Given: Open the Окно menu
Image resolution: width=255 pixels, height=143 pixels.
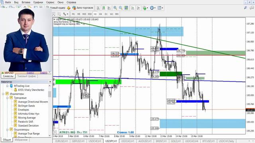Looking at the screenshot, I should pyautogui.click(x=61, y=2).
